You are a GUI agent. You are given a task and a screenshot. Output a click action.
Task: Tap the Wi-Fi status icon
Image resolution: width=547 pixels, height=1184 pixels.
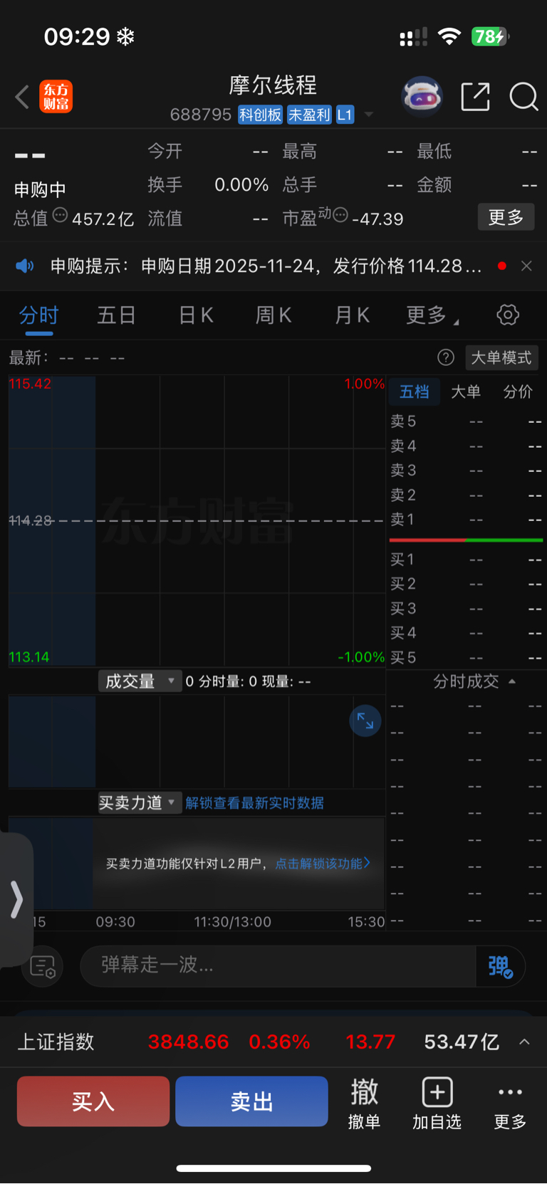click(449, 36)
